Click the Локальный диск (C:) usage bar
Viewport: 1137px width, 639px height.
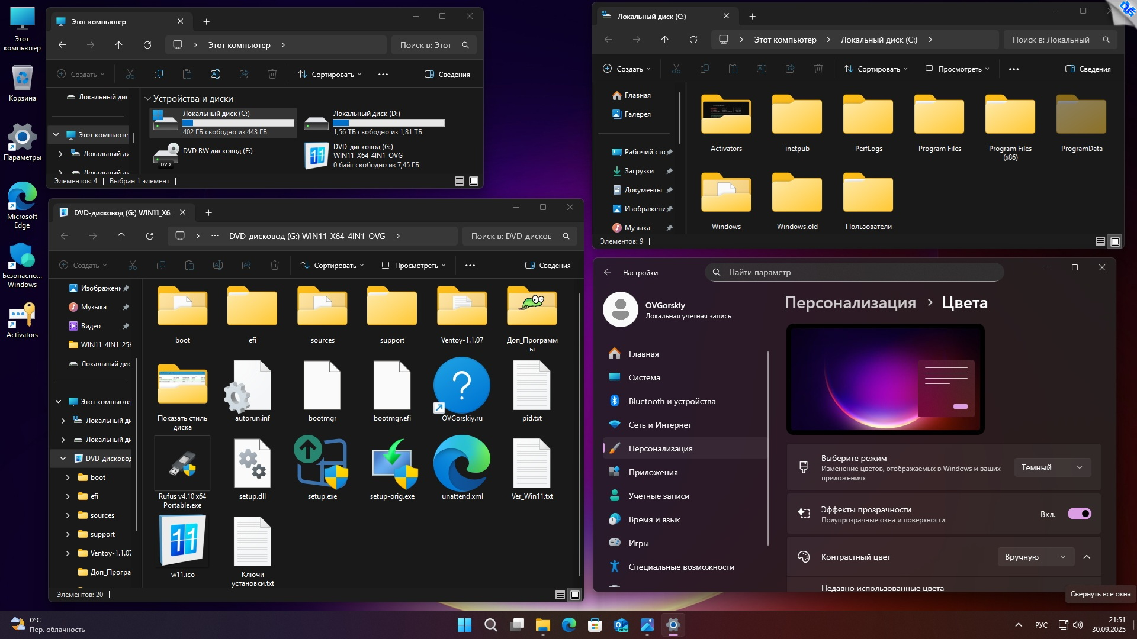(x=238, y=123)
